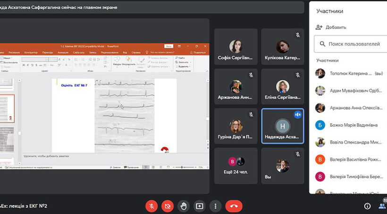This screenshot has width=387, height=214.
Task: Click the speaking Надежда Асха tile
Action: coord(283,126)
